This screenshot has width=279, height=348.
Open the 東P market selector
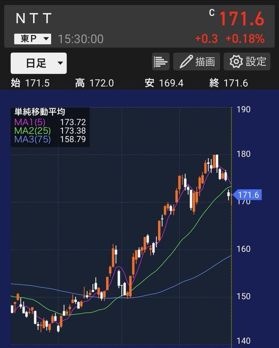pyautogui.click(x=33, y=39)
